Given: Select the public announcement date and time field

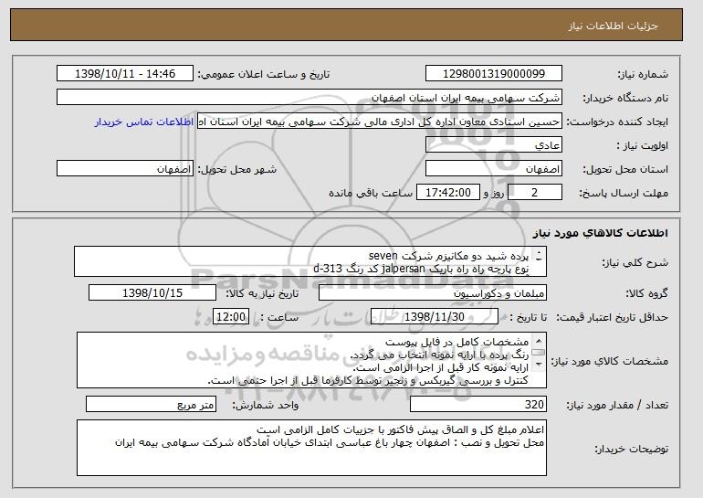Looking at the screenshot, I should [x=125, y=74].
